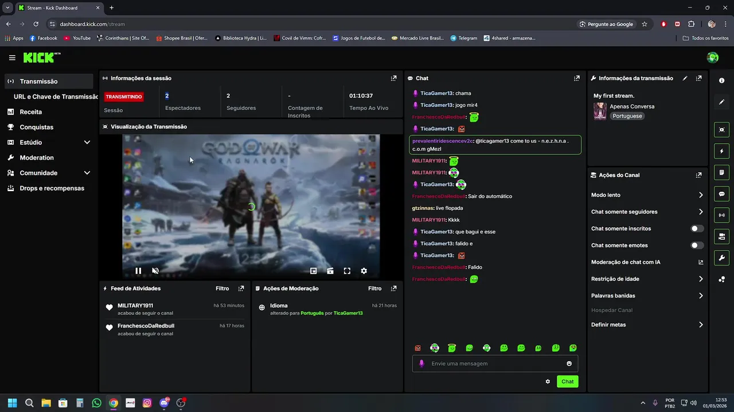Image resolution: width=734 pixels, height=412 pixels.
Task: Click the Portuguese language tag
Action: [626, 116]
